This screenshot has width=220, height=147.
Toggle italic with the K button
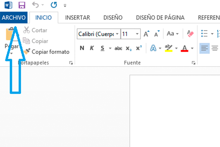[92, 48]
